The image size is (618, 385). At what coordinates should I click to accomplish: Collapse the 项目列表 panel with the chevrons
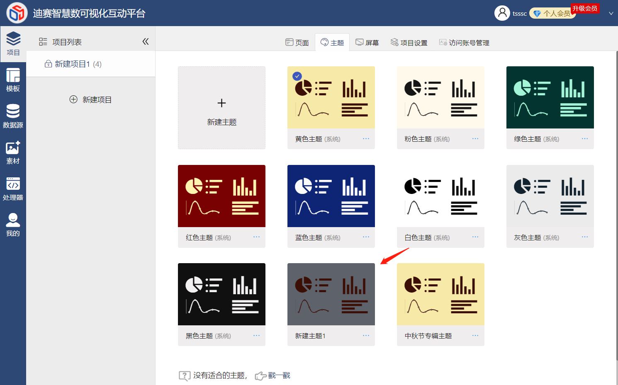point(145,41)
